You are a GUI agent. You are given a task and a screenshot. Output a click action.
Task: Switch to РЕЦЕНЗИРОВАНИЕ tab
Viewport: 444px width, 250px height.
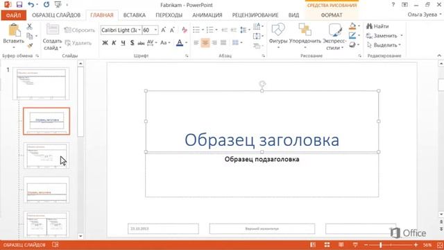tap(255, 15)
